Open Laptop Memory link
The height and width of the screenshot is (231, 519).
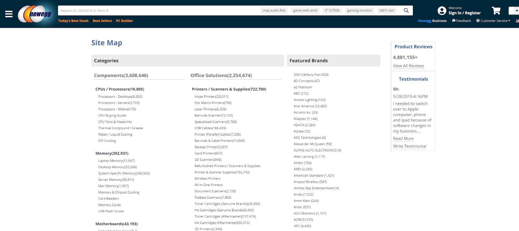tap(116, 161)
